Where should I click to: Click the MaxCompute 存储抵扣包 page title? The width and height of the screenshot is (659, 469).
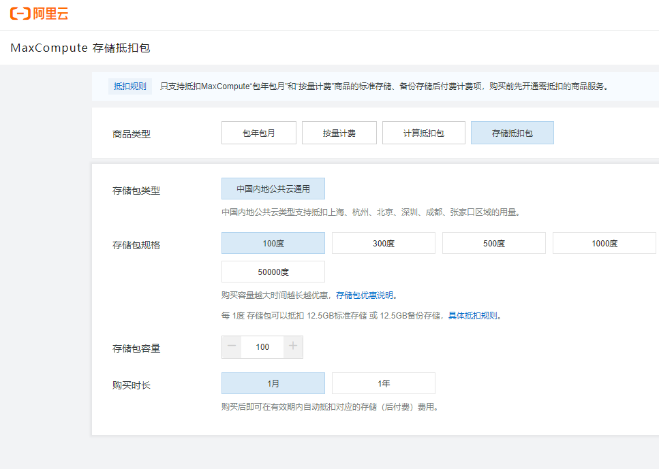pos(80,48)
